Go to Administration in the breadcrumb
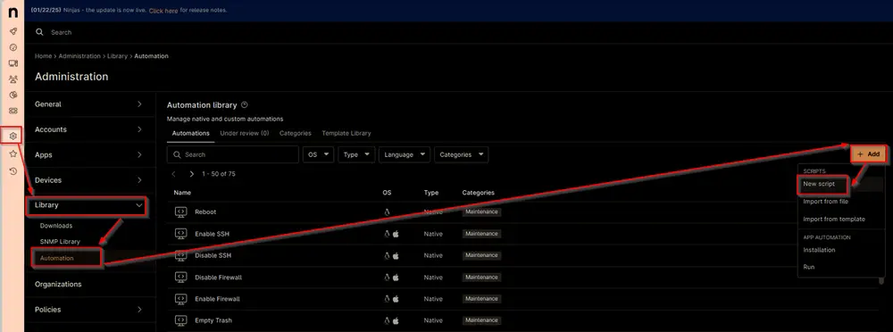 (79, 56)
